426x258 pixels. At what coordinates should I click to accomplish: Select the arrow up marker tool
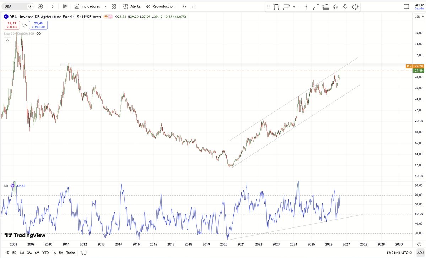335,7
